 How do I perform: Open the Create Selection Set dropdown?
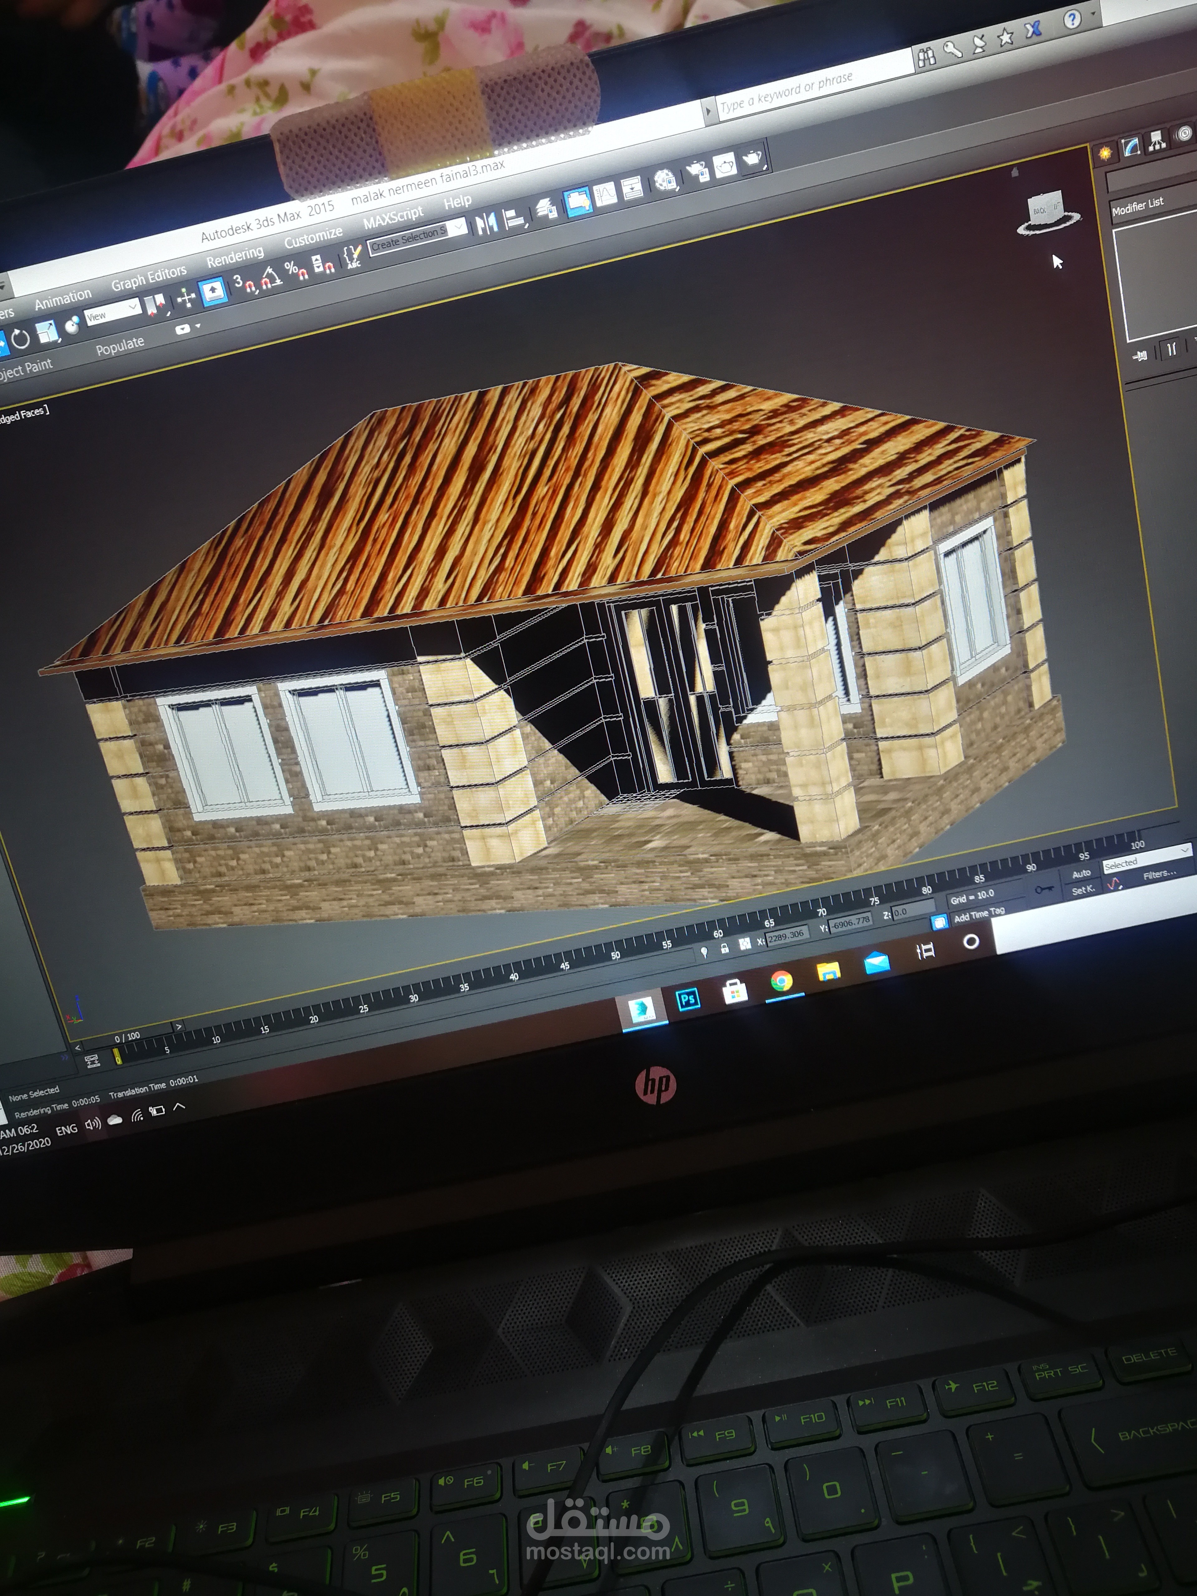pos(458,227)
